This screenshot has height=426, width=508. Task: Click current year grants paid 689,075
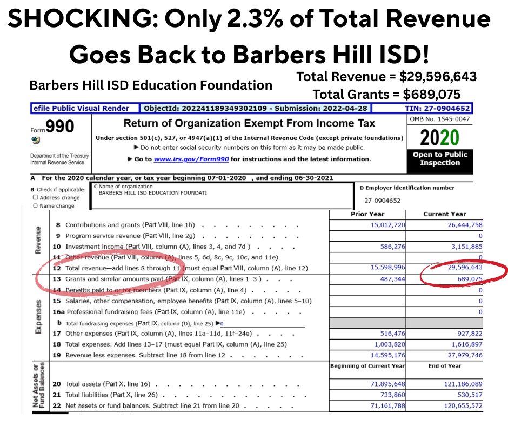[470, 279]
